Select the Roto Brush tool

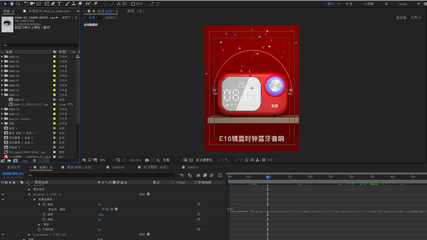point(88,4)
